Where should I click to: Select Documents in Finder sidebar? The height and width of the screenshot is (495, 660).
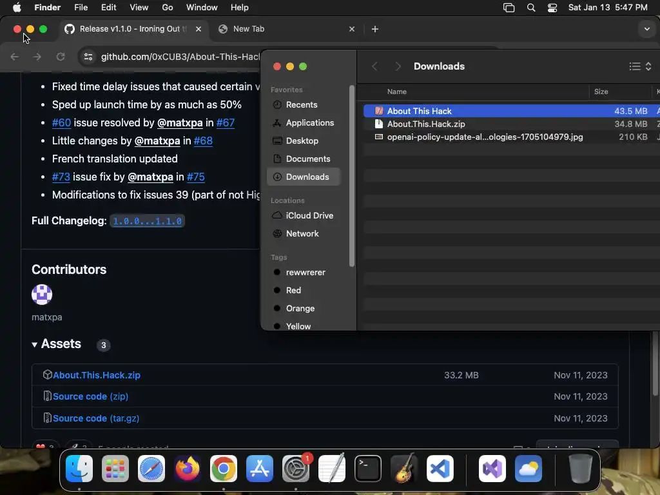pyautogui.click(x=303, y=159)
